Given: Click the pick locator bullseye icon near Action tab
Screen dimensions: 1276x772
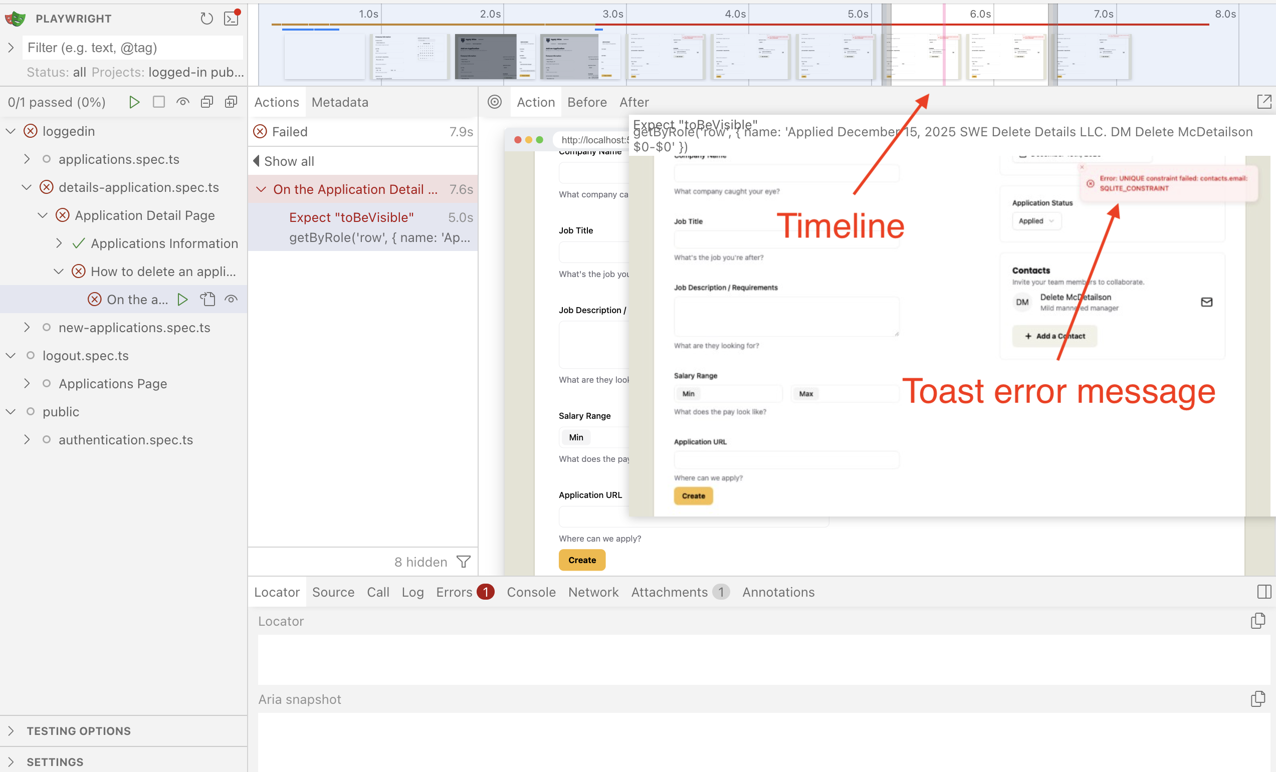Looking at the screenshot, I should [x=495, y=102].
